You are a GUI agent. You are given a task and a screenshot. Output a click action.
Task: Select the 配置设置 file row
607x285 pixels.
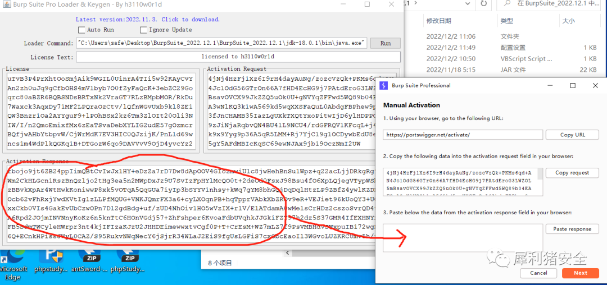click(x=511, y=48)
